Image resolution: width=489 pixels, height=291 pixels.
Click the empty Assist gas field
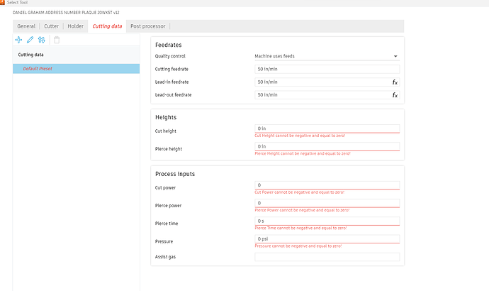(327, 257)
